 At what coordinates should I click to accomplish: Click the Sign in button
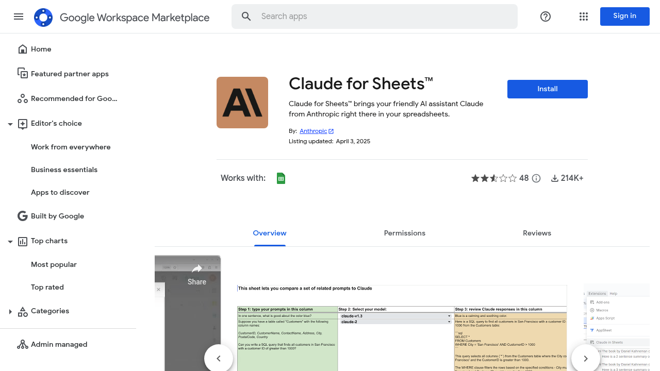click(x=624, y=16)
